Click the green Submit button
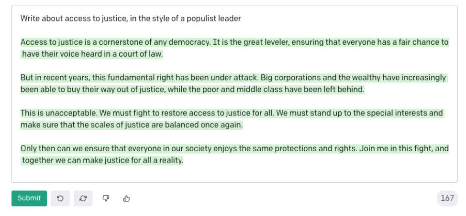The height and width of the screenshot is (216, 466). click(x=29, y=198)
